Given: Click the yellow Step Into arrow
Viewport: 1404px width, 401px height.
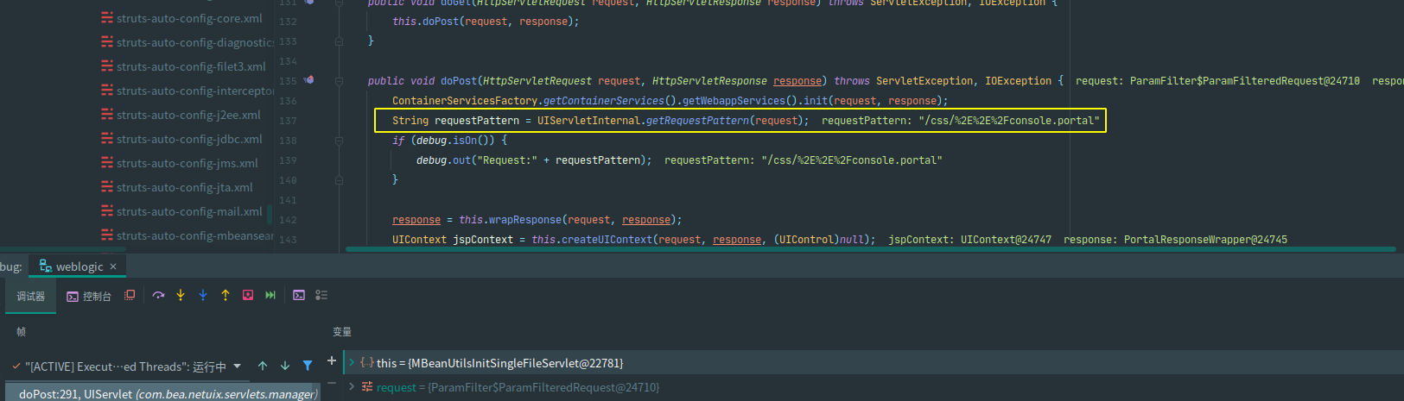Looking at the screenshot, I should pyautogui.click(x=181, y=295).
